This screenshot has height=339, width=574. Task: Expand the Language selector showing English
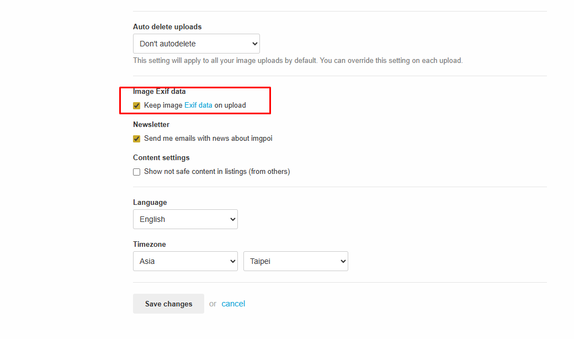point(185,219)
